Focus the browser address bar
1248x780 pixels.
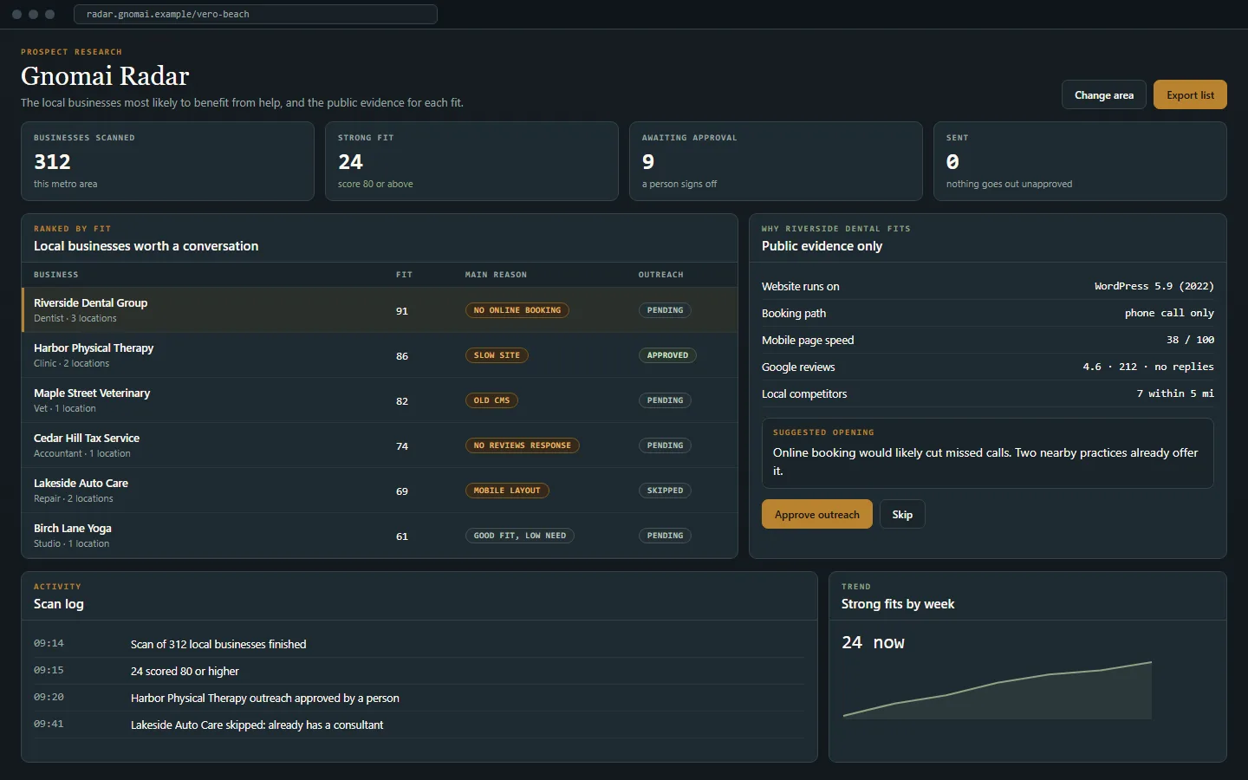pos(256,14)
